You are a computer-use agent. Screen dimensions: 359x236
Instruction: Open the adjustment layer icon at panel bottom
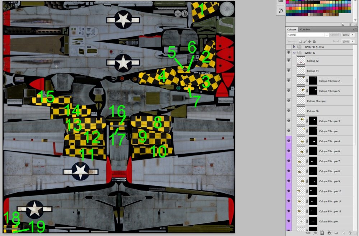330,233
